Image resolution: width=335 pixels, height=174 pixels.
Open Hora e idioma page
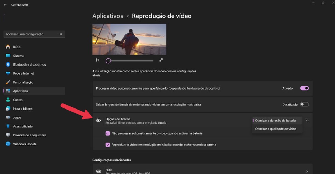click(x=23, y=108)
